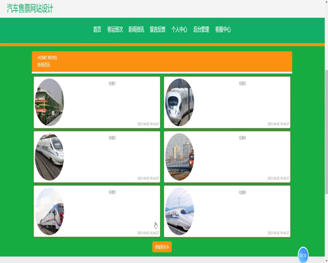The width and height of the screenshot is (328, 263).
Task: Open the 首页 navigation item
Action: (x=97, y=30)
